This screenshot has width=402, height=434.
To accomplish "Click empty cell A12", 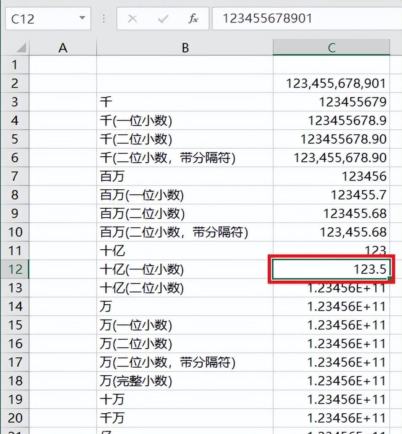I will pyautogui.click(x=63, y=269).
